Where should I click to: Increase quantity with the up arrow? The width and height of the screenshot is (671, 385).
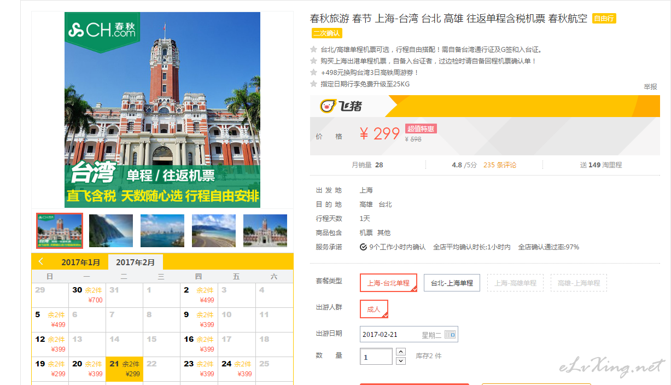(401, 352)
